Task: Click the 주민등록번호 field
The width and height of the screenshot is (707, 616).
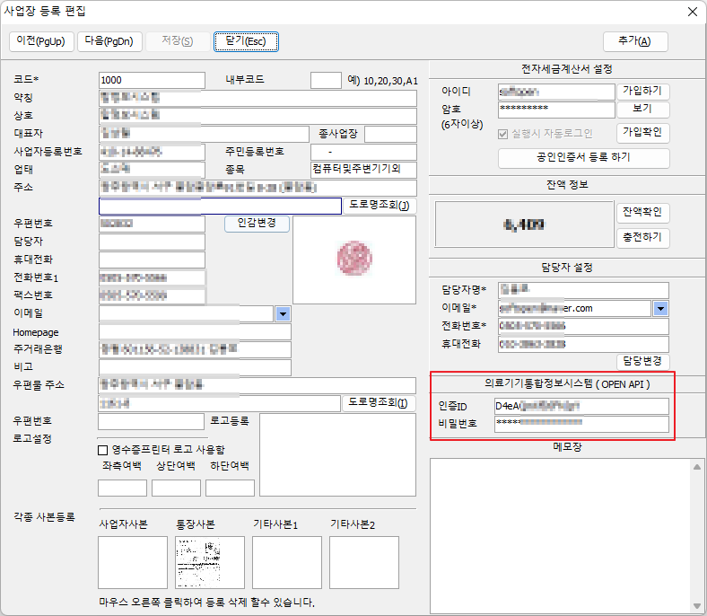Action: pos(363,153)
